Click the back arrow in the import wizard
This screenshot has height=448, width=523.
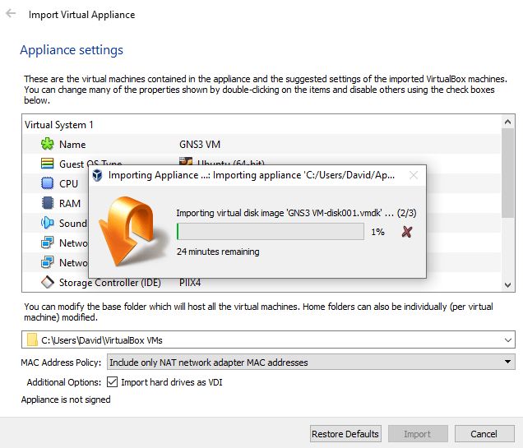click(11, 14)
